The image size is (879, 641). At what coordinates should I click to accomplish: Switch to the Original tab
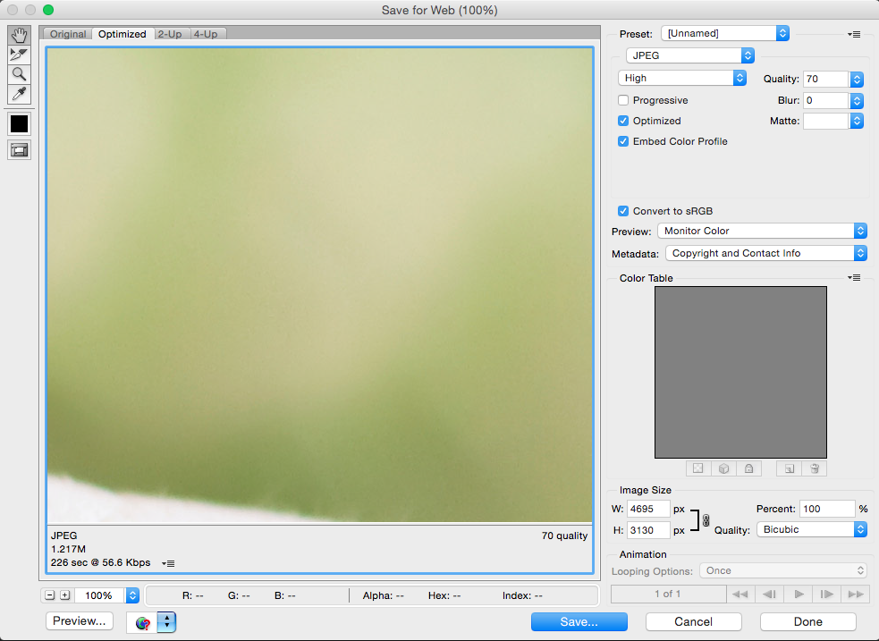[x=68, y=34]
